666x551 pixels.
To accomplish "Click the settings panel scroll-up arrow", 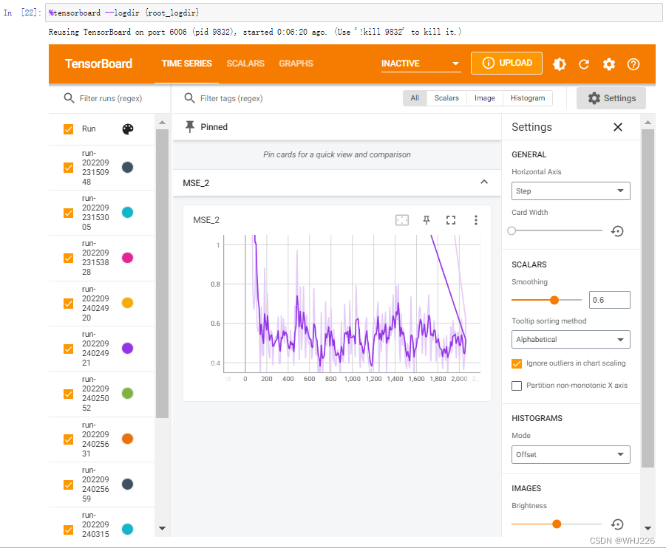I will 648,123.
